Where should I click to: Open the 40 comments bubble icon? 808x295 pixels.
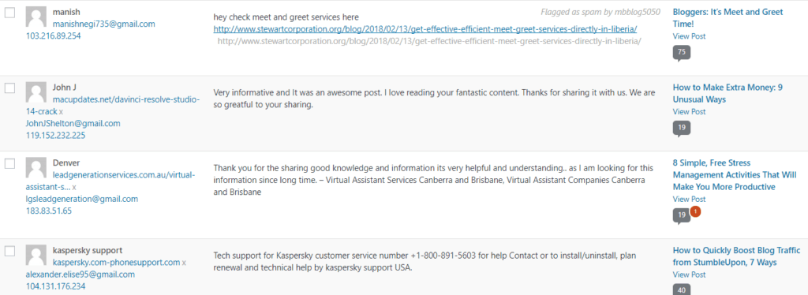tap(682, 289)
